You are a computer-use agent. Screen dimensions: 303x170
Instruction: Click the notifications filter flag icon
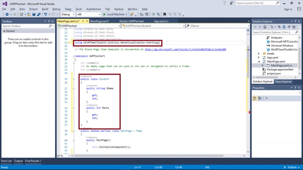click(x=225, y=3)
